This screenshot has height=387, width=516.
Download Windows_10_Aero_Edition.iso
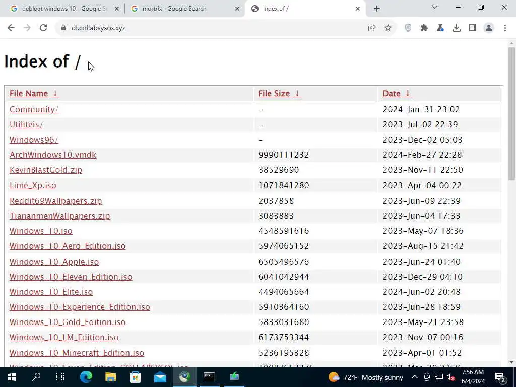point(68,246)
